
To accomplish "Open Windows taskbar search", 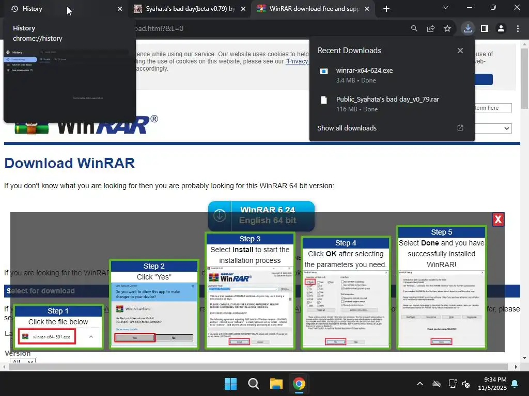I will pos(253,384).
